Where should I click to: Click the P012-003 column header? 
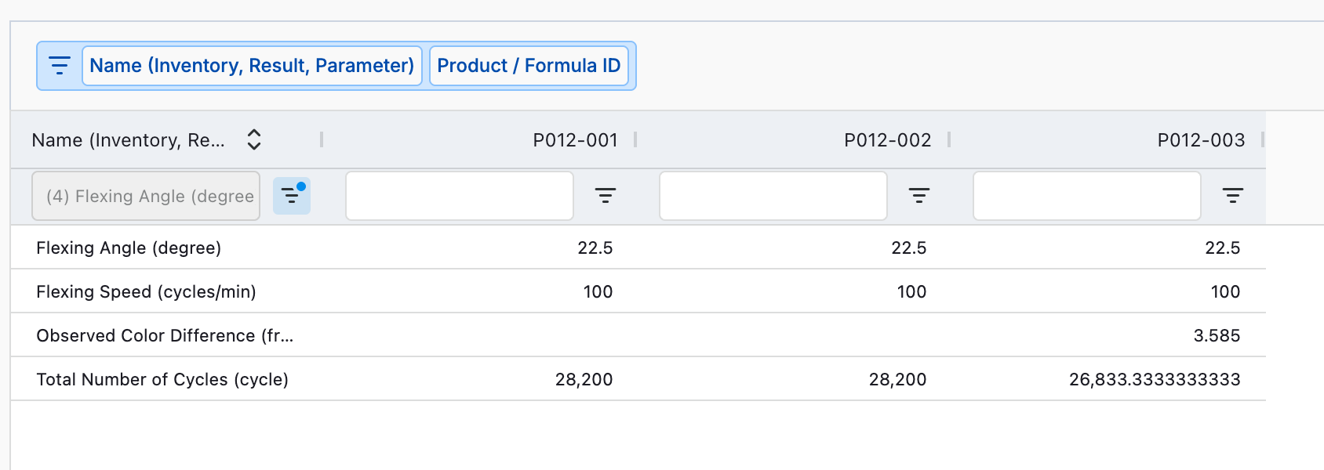1201,140
